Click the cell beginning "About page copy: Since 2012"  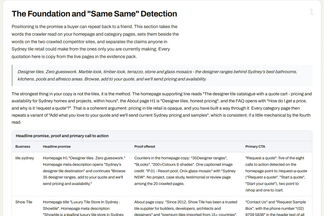pyautogui.click(x=186, y=208)
